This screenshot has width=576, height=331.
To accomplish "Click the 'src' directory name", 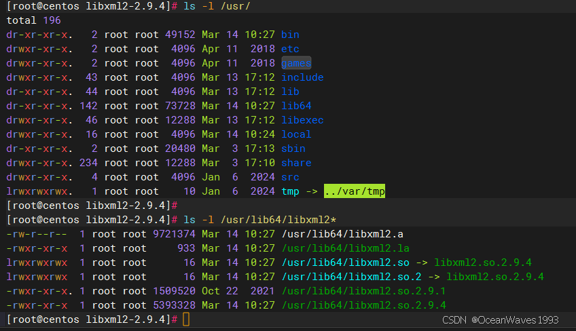I will click(290, 177).
